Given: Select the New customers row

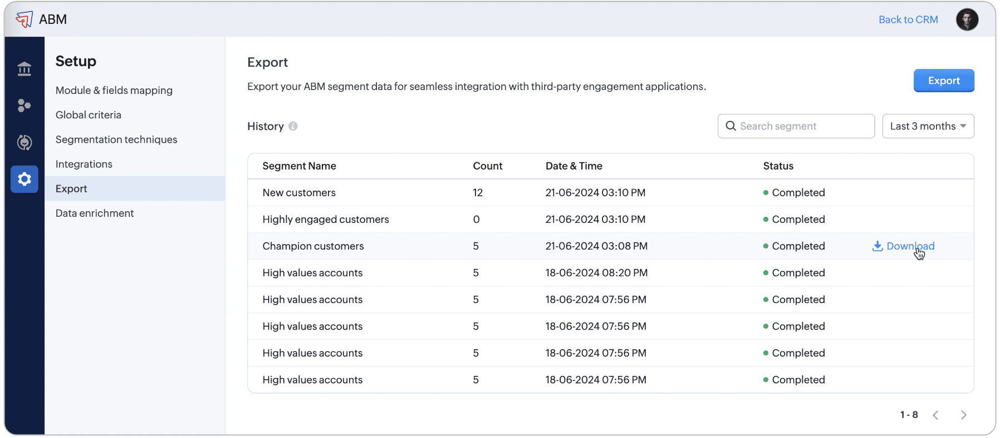Looking at the screenshot, I should 299,193.
